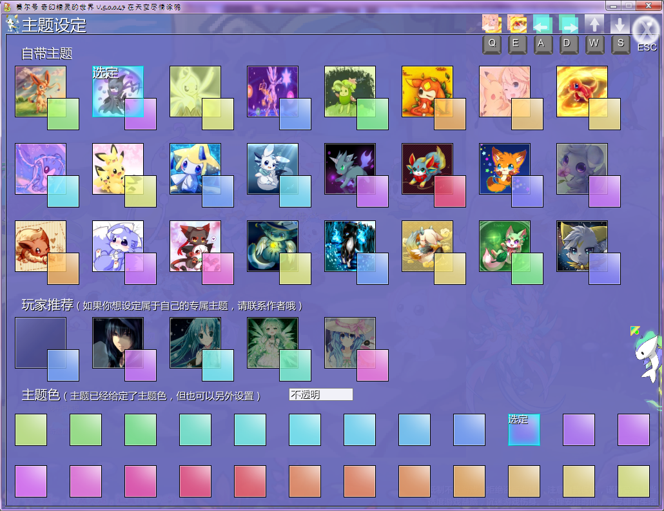
Task: Select the dark cat theme marked 选定
Action: pyautogui.click(x=118, y=92)
